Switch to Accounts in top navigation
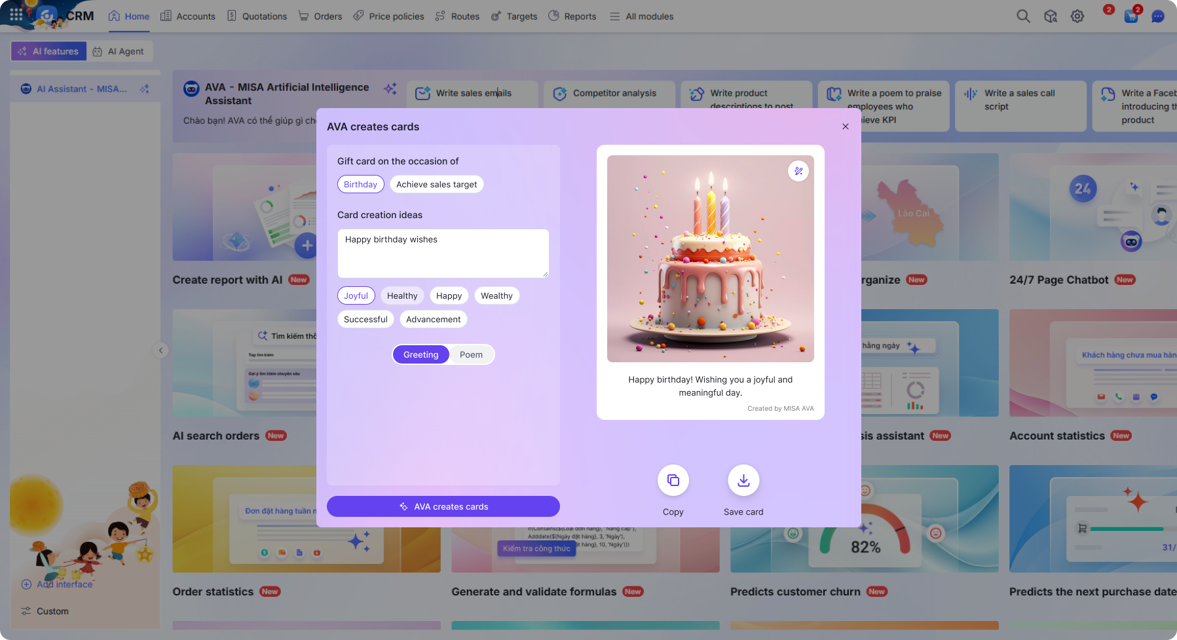1177x640 pixels. pos(188,16)
